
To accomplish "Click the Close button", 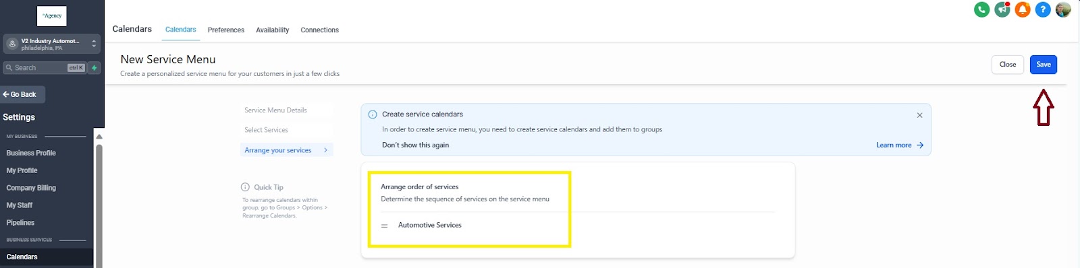I will 1008,65.
